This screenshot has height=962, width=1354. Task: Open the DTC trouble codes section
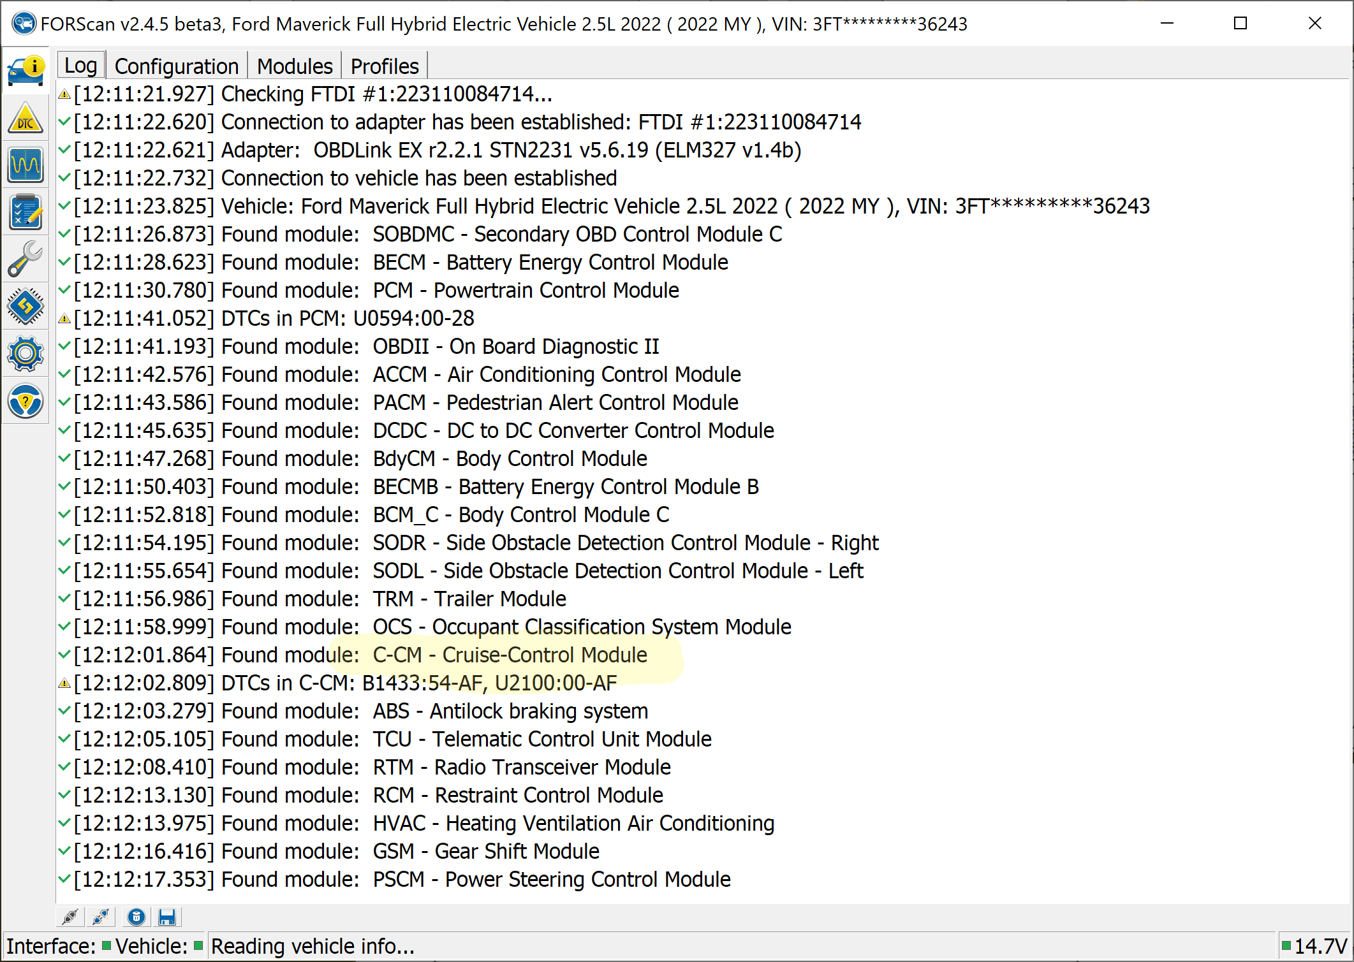click(26, 118)
